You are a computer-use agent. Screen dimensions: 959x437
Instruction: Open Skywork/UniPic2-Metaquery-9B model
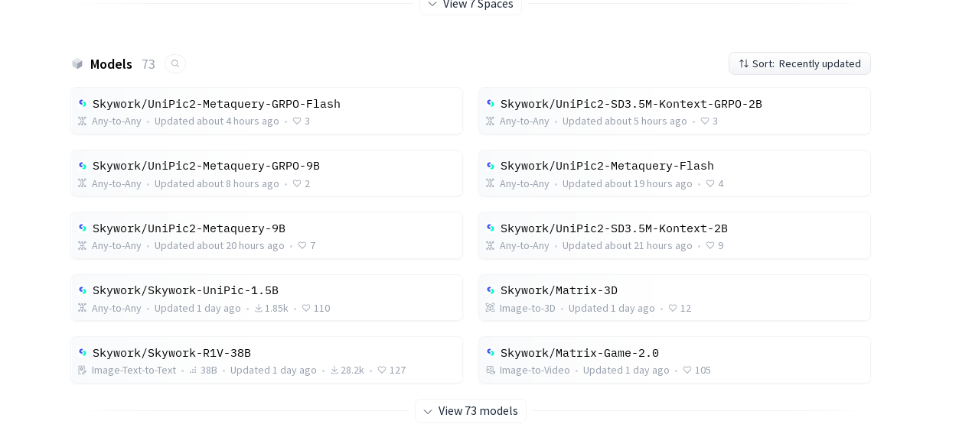[x=266, y=235]
